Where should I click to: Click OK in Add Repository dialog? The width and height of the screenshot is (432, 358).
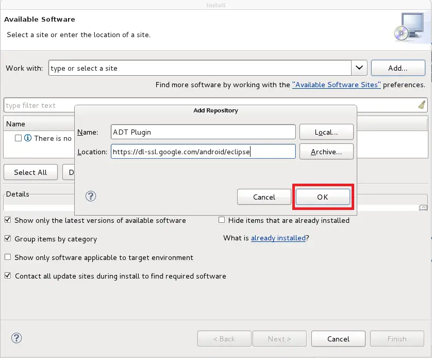tap(323, 197)
